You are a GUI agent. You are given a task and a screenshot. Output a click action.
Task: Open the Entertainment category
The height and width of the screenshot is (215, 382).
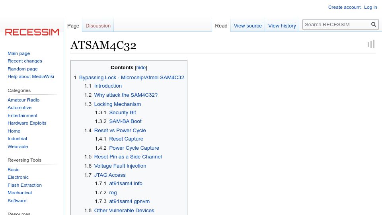(x=22, y=115)
